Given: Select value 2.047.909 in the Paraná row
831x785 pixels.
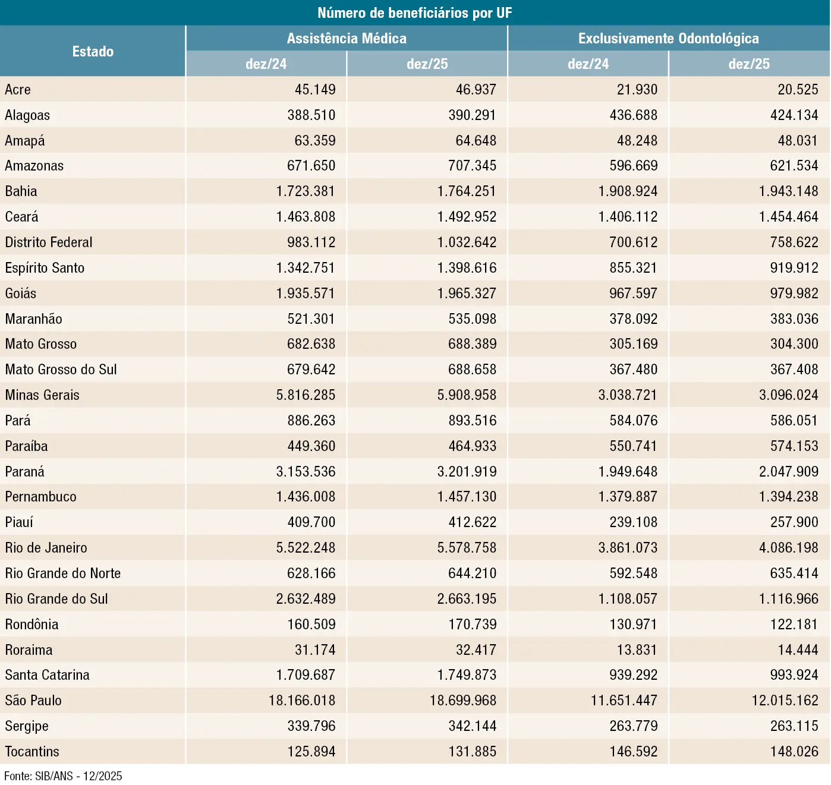Looking at the screenshot, I should tap(788, 472).
